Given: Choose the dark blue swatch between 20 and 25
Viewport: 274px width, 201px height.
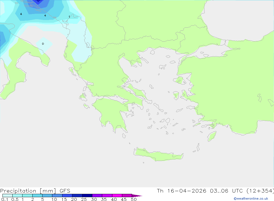Looking at the screenshot, I should pyautogui.click(x=77, y=196).
